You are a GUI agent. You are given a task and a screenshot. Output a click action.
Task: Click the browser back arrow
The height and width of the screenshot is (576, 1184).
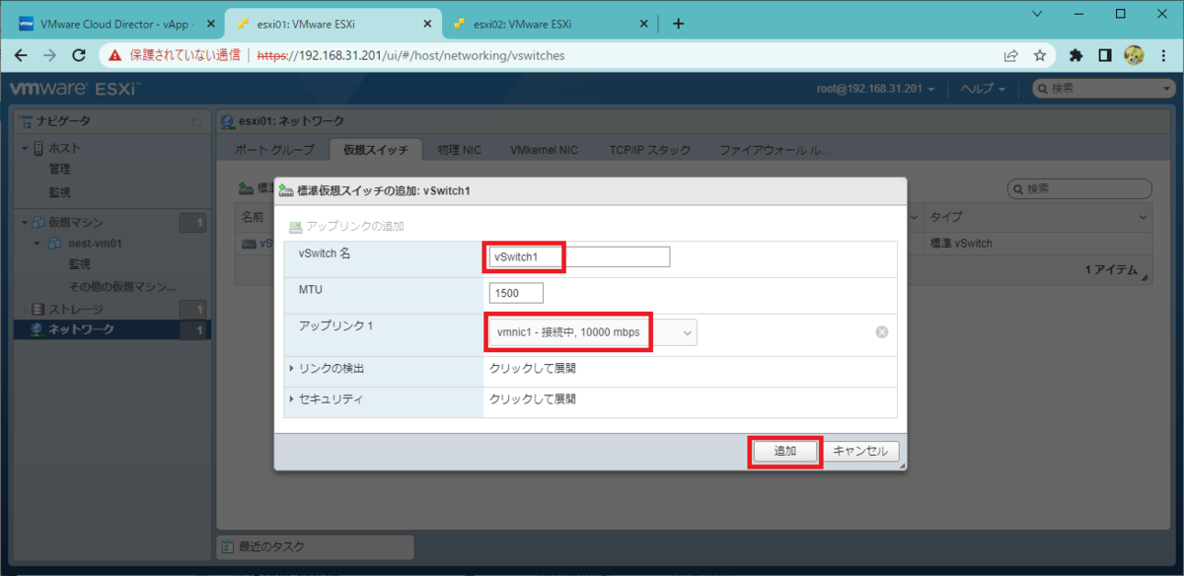[21, 55]
